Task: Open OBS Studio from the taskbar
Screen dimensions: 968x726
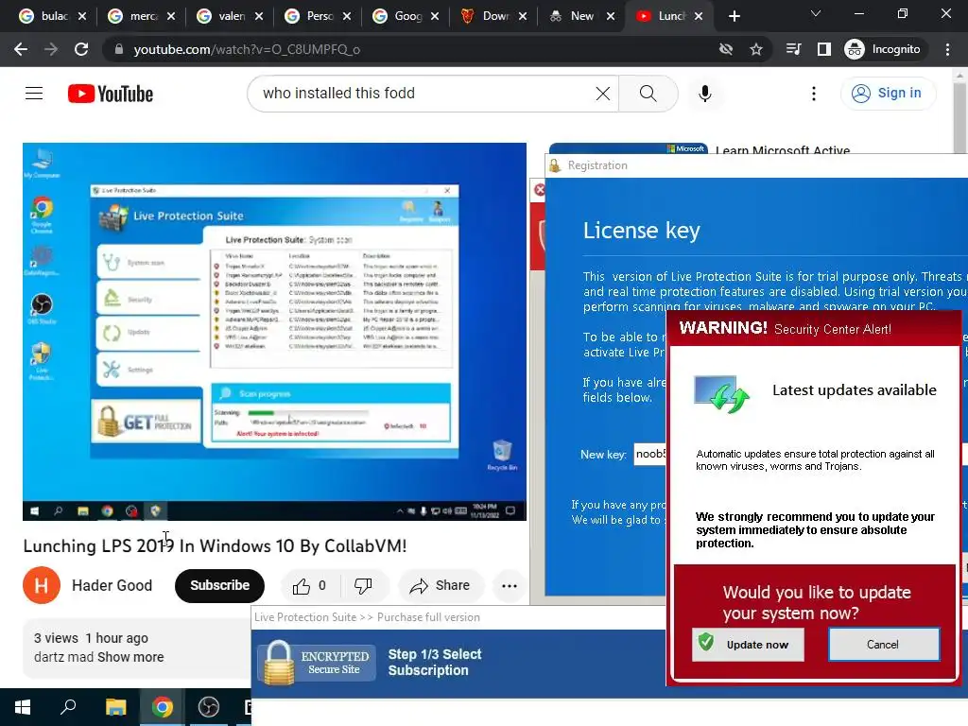Action: [x=209, y=707]
